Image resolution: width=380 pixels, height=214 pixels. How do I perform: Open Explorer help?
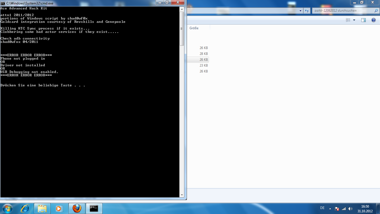coord(374,20)
